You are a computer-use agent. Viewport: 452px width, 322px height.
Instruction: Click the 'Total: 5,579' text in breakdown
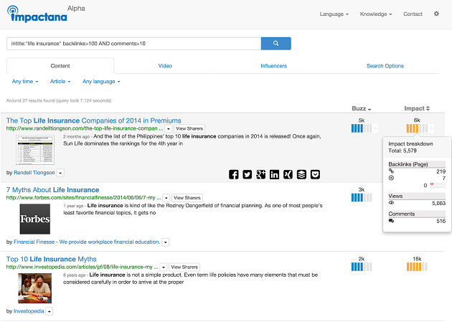[402, 151]
